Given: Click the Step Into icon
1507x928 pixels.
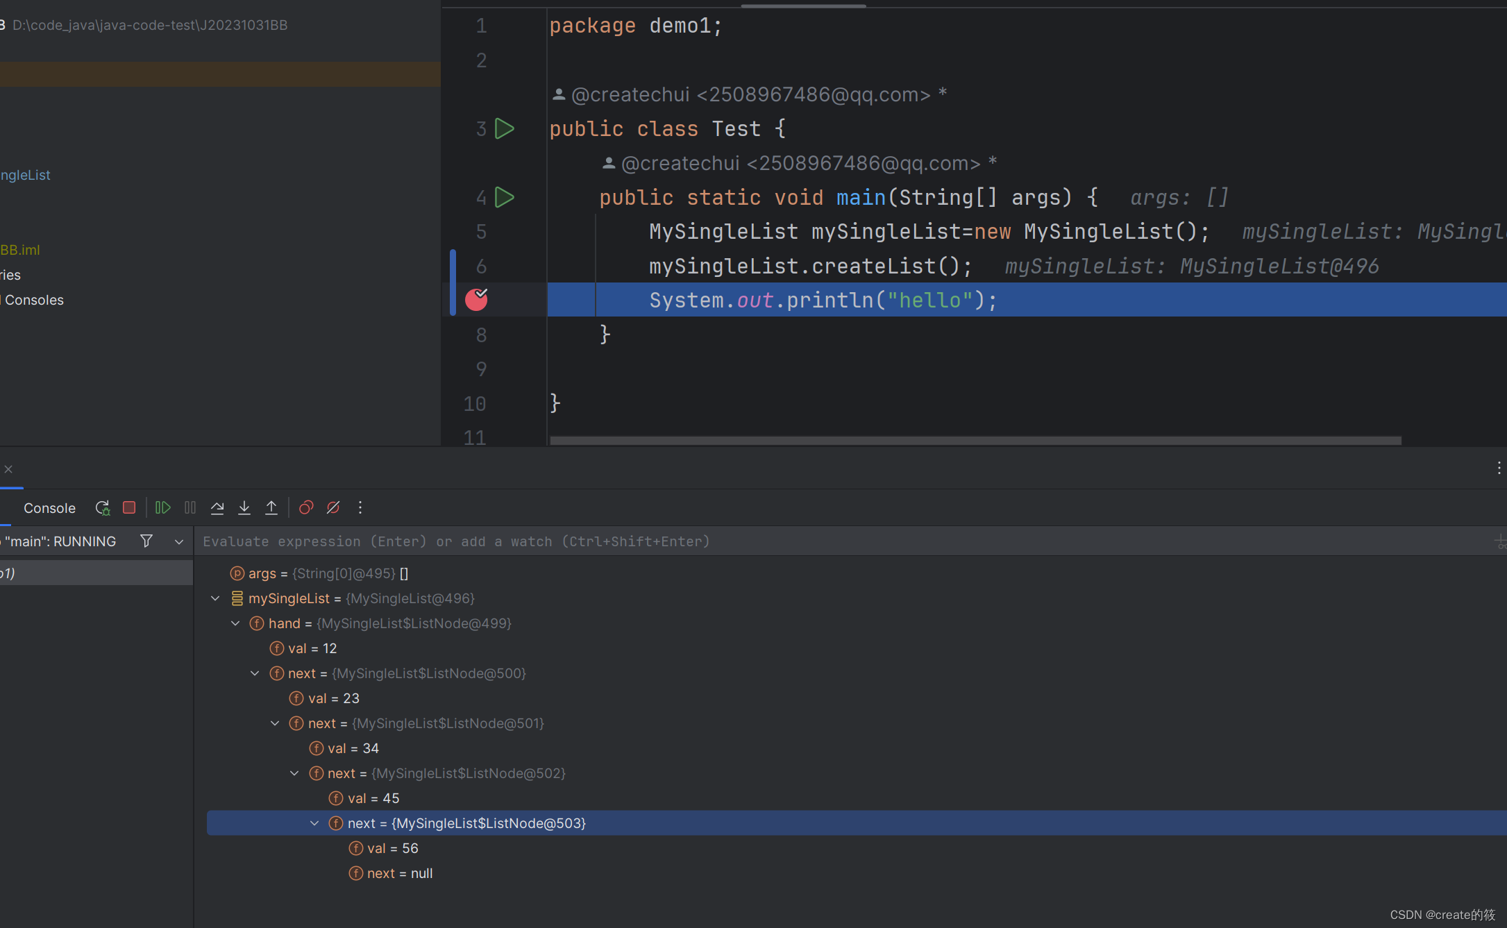Looking at the screenshot, I should click(x=244, y=508).
